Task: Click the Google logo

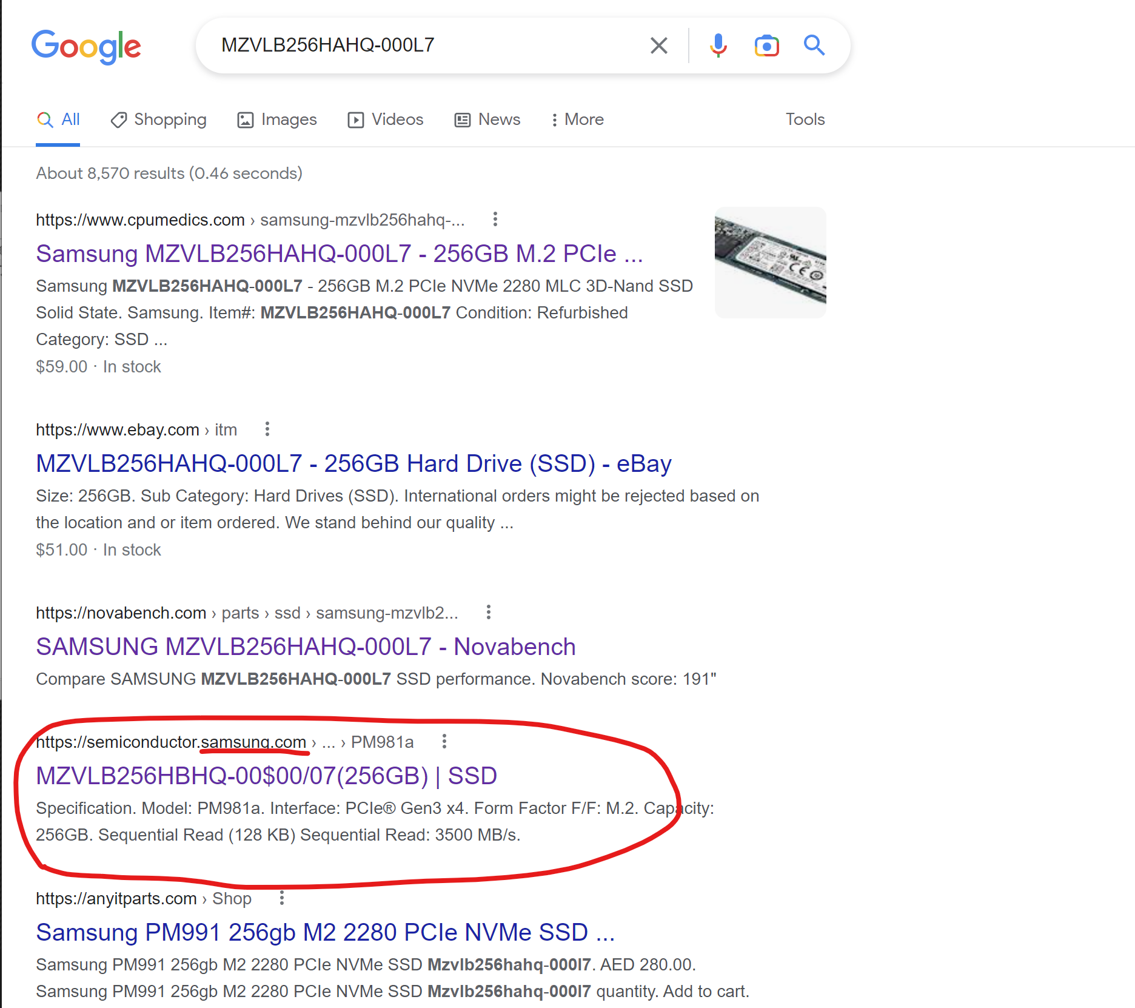Action: (x=86, y=47)
